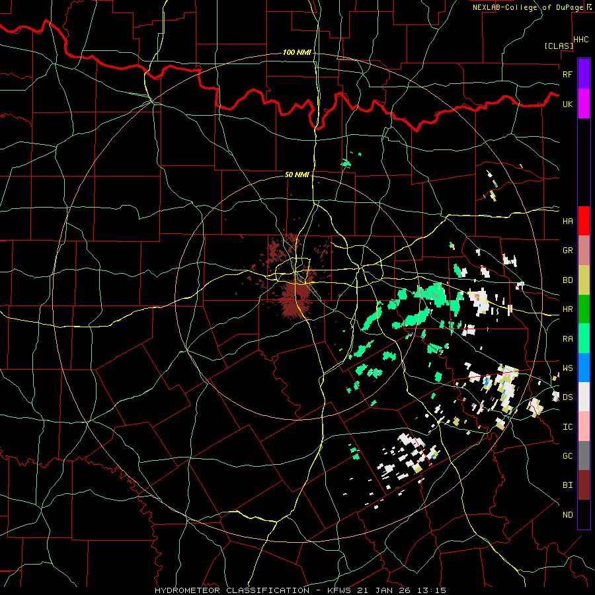Screen dimensions: 595x595
Task: Click the 100 NMI range ring label
Action: pos(297,52)
